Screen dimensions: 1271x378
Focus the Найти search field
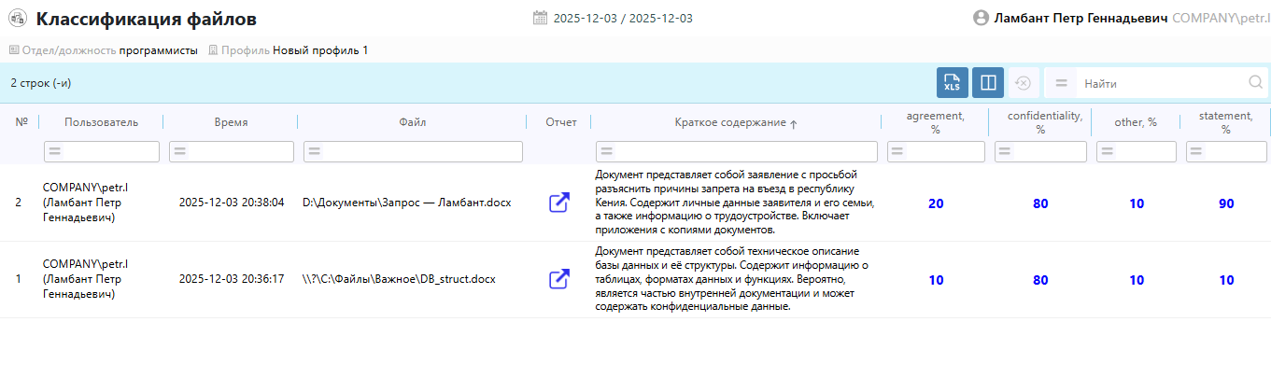point(1161,83)
